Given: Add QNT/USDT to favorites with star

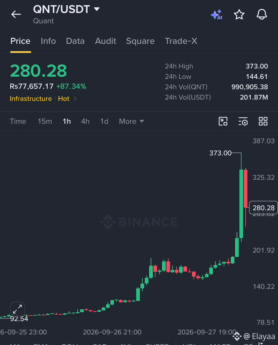Looking at the screenshot, I should 239,14.
